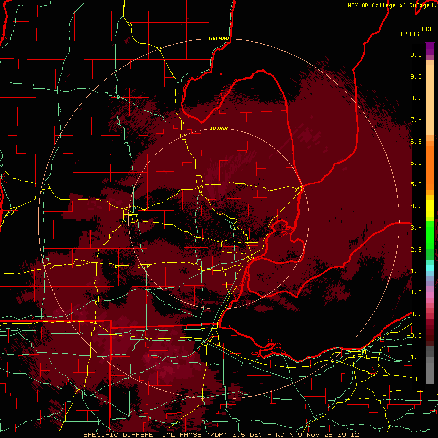Click the -1.3 legend scale value
The width and height of the screenshot is (438, 438).
(x=414, y=357)
